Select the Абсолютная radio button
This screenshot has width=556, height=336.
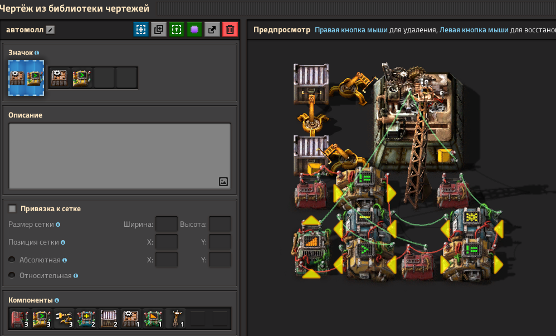12,260
